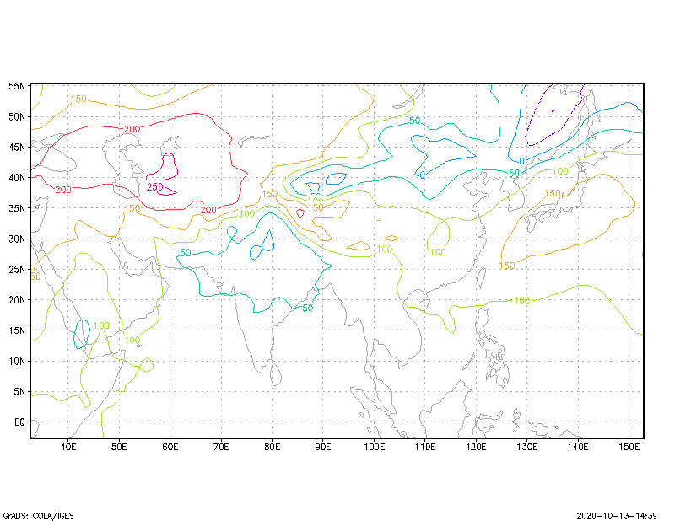Screen dimensions: 675x521
Task: Click the EQ equator axis label
Action: tap(19, 422)
